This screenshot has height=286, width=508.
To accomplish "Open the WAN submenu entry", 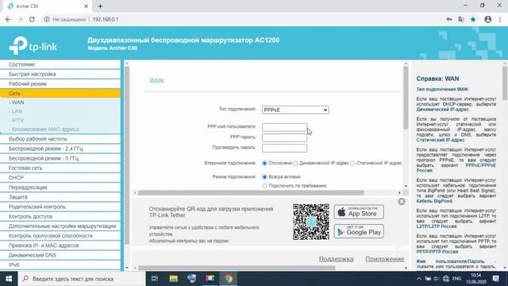I will (x=17, y=102).
